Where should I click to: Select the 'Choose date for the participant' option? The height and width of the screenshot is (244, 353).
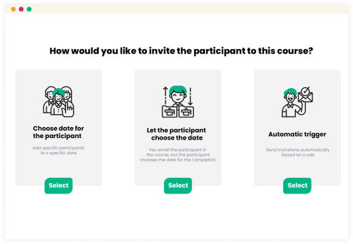coord(59,186)
